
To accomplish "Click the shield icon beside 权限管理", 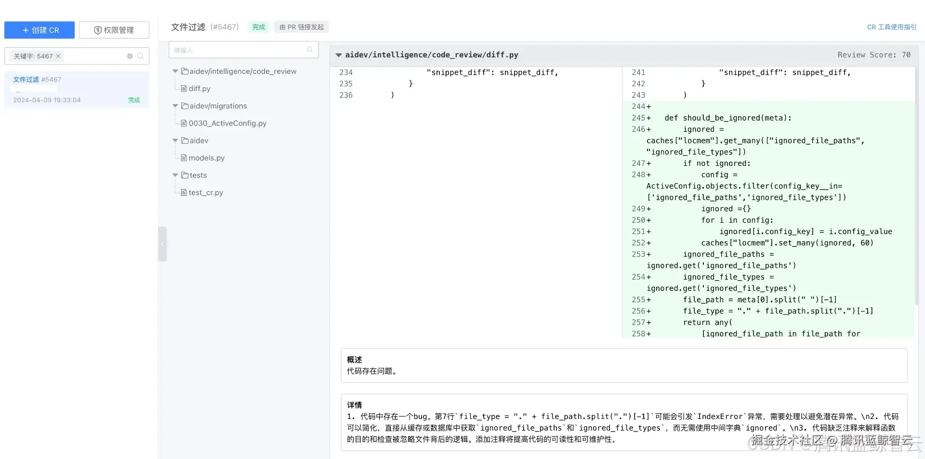I will point(98,30).
